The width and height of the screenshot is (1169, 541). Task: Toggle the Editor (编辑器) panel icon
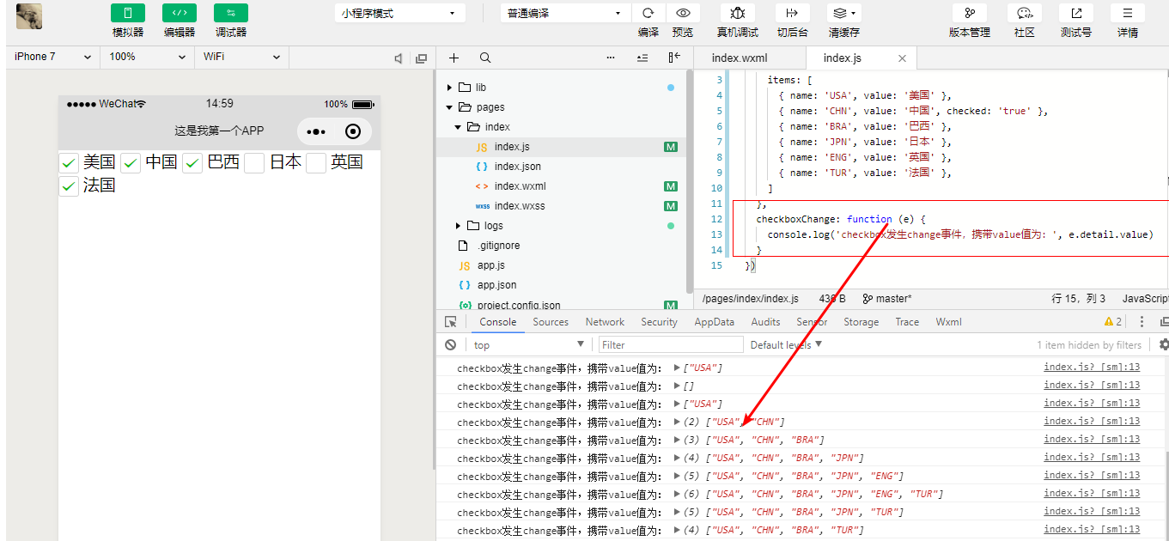pyautogui.click(x=179, y=13)
